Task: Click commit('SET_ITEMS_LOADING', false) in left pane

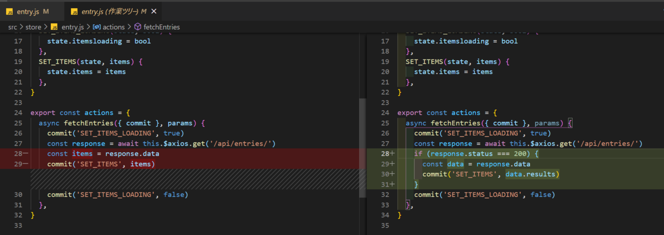Action: [117, 195]
